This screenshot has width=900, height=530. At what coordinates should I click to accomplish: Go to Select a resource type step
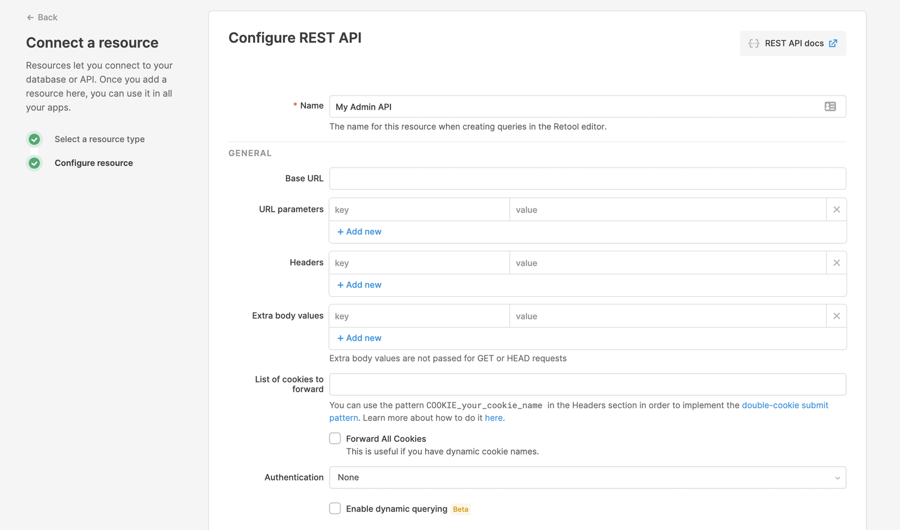[100, 139]
